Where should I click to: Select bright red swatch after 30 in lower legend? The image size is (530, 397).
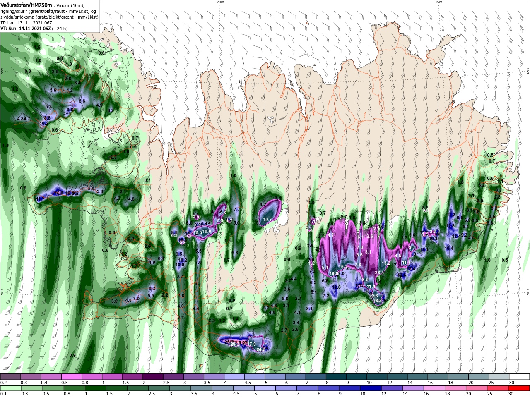(518, 388)
